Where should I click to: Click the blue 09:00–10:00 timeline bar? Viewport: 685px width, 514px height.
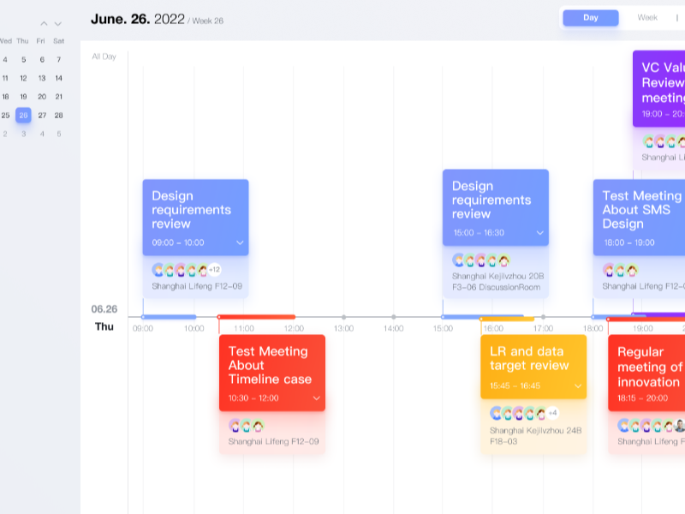click(x=169, y=317)
